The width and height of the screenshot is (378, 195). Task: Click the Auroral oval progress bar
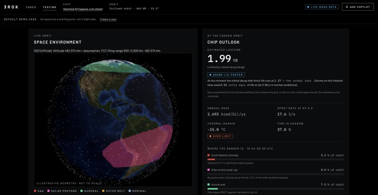pyautogui.click(x=276, y=189)
